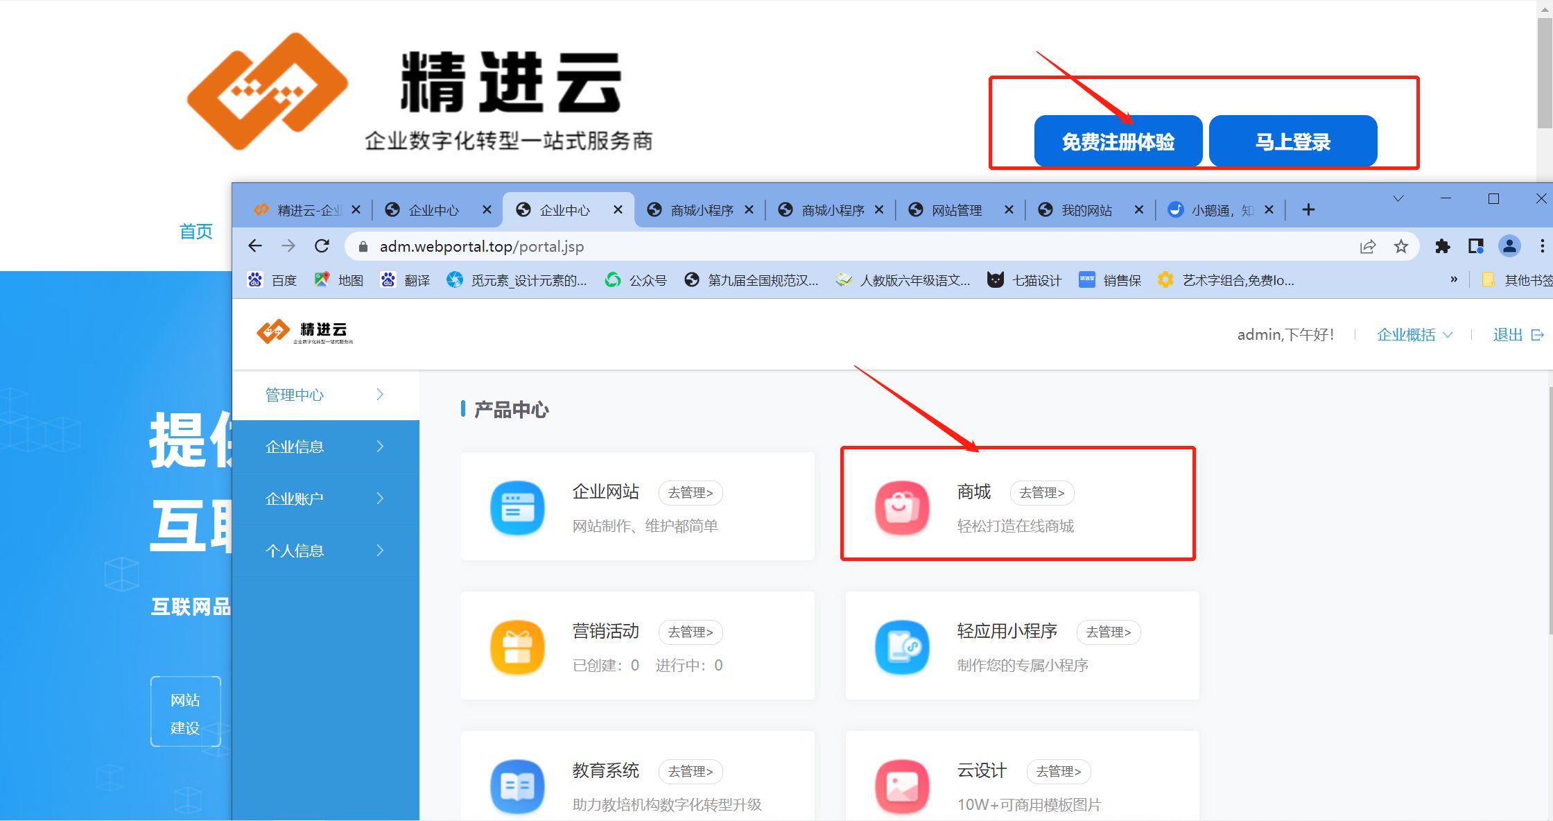Screen dimensions: 1553x821
Task: Select the 云设计 picture icon
Action: (x=902, y=786)
